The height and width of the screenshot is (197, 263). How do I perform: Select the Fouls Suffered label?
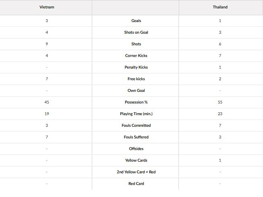pyautogui.click(x=136, y=137)
